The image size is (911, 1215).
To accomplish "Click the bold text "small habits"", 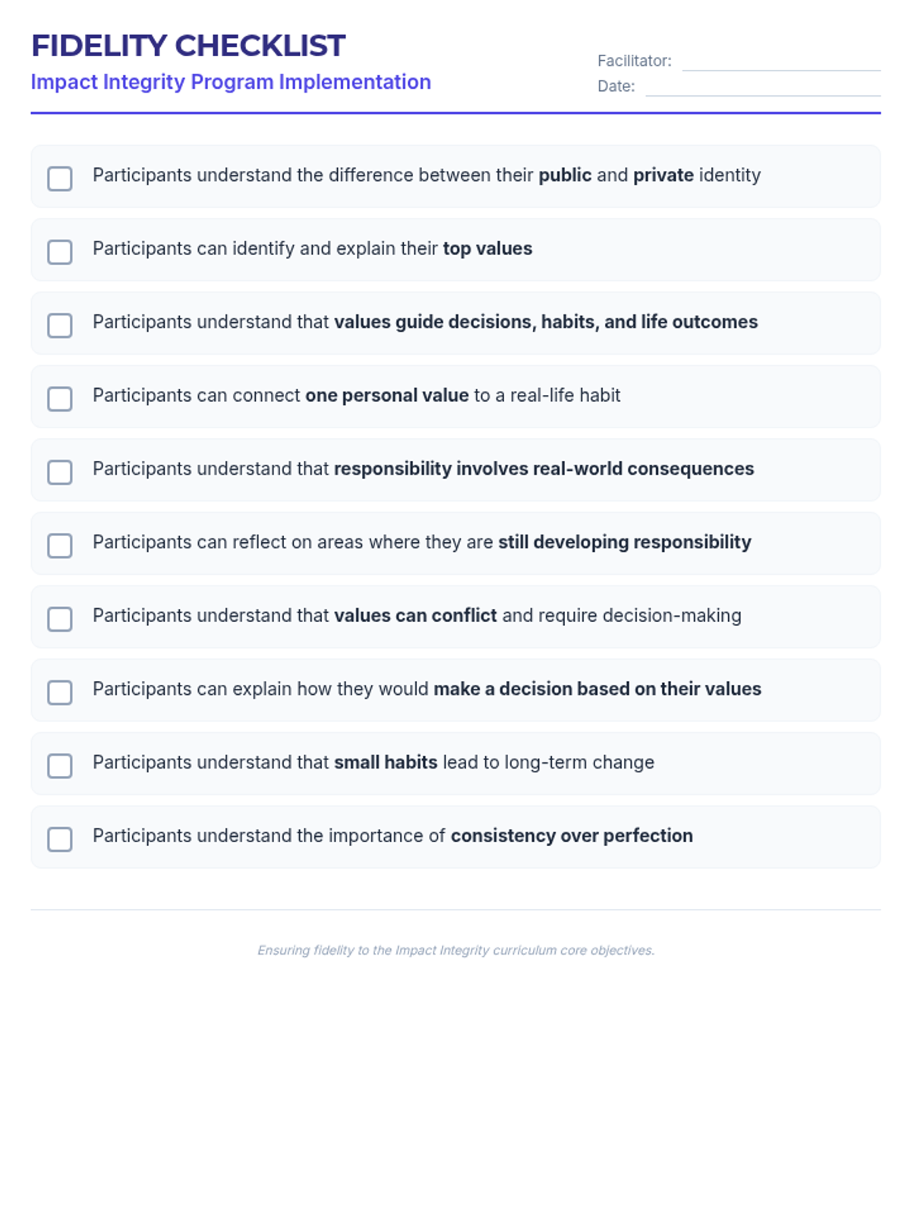I will 386,762.
